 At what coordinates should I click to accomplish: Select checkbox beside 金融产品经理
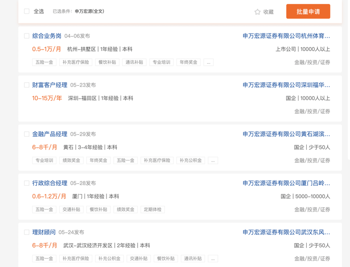pos(27,134)
